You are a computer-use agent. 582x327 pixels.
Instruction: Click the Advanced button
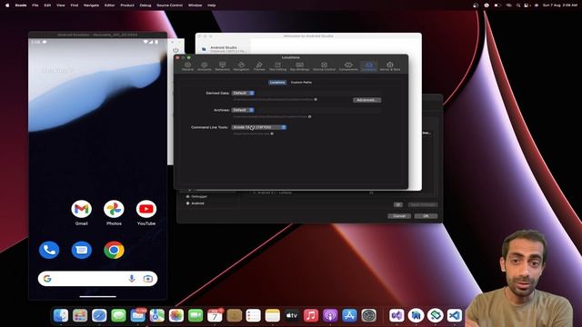coord(366,100)
